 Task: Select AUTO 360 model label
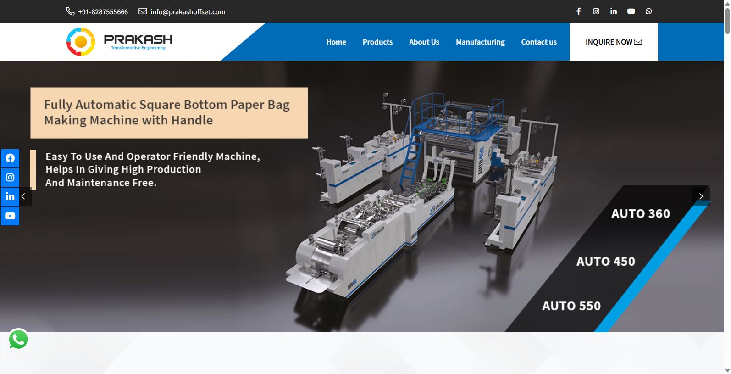tap(641, 214)
